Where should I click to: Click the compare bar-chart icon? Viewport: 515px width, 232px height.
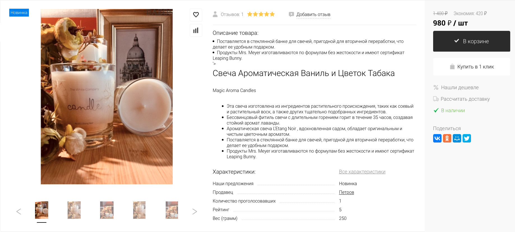(196, 30)
